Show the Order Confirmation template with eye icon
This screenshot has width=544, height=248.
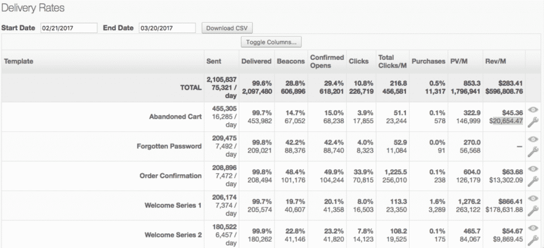tap(533, 169)
